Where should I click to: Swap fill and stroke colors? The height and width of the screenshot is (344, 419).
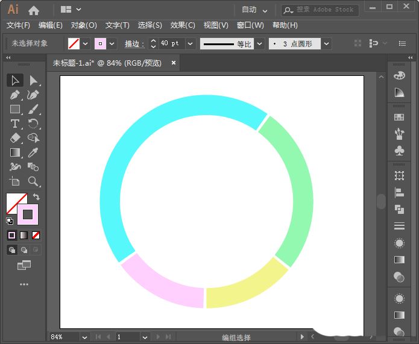[x=36, y=197]
